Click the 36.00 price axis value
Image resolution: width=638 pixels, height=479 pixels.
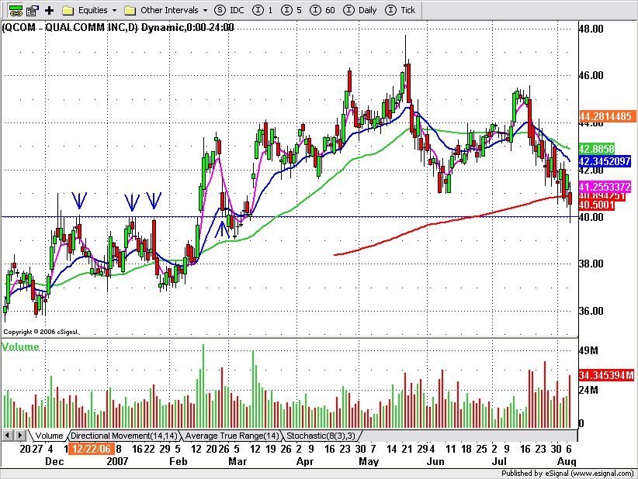(591, 311)
